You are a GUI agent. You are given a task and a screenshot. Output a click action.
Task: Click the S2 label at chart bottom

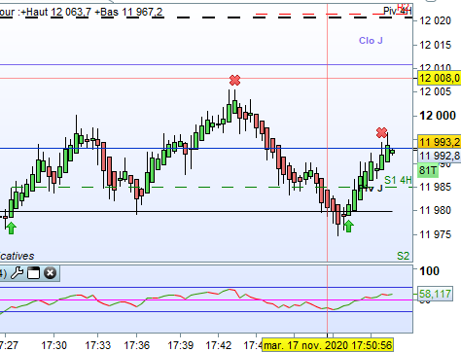[404, 256]
